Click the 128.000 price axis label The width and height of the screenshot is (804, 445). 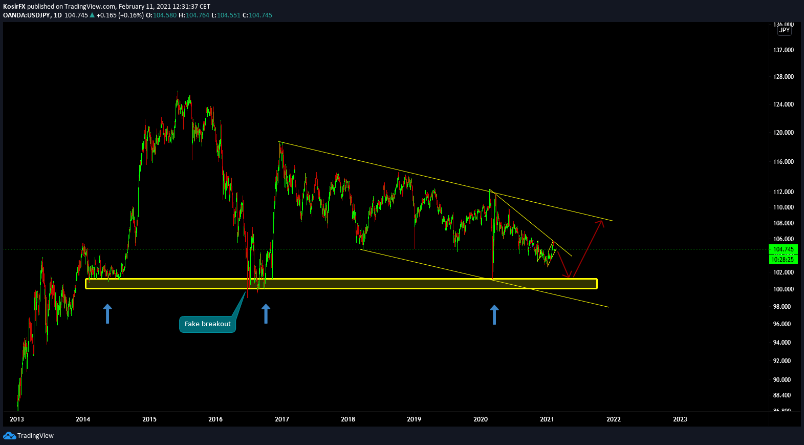tap(784, 77)
